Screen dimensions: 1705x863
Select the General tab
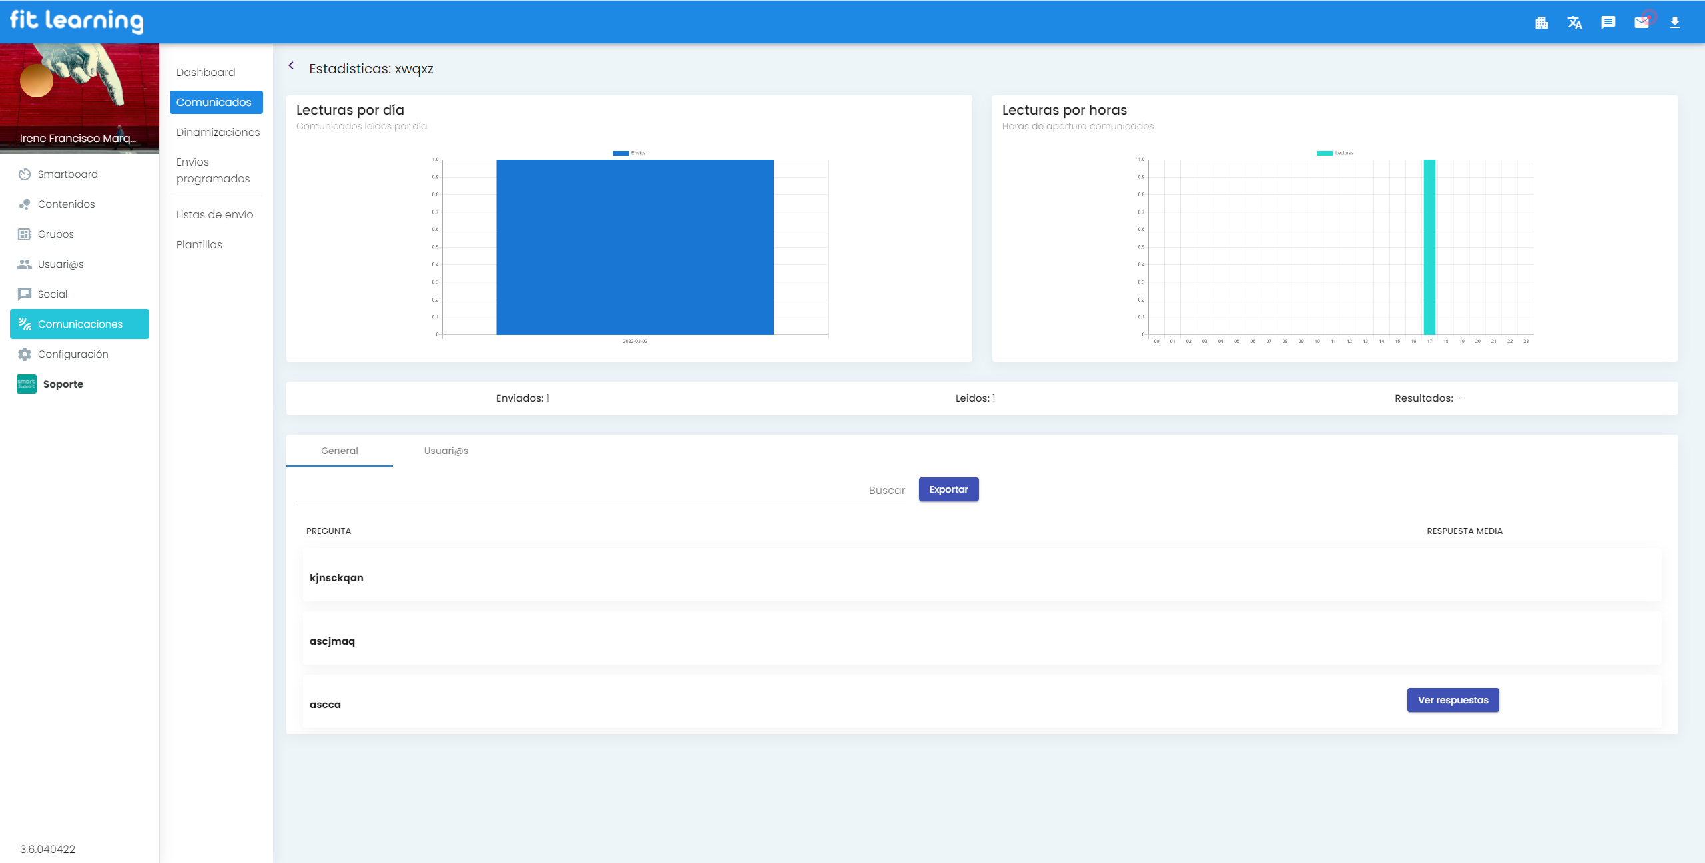point(339,451)
